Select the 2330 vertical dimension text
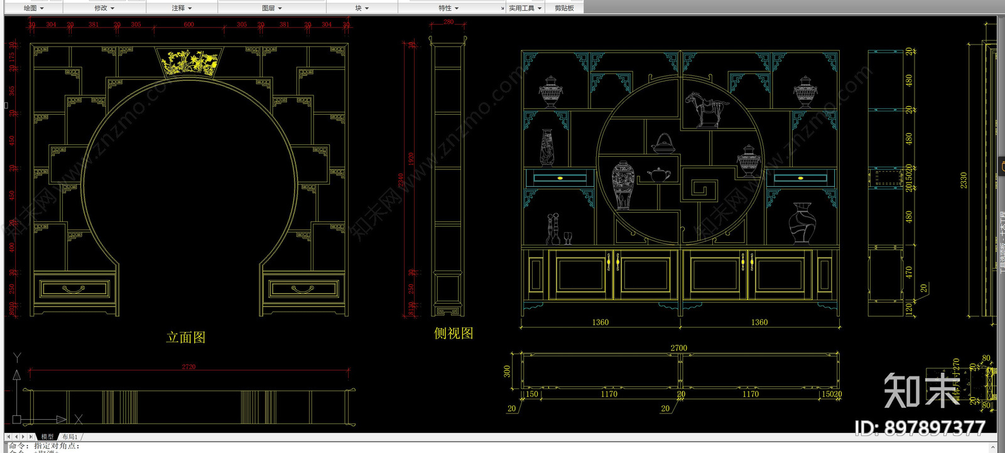Viewport: 1005px width, 453px height. coord(964,180)
